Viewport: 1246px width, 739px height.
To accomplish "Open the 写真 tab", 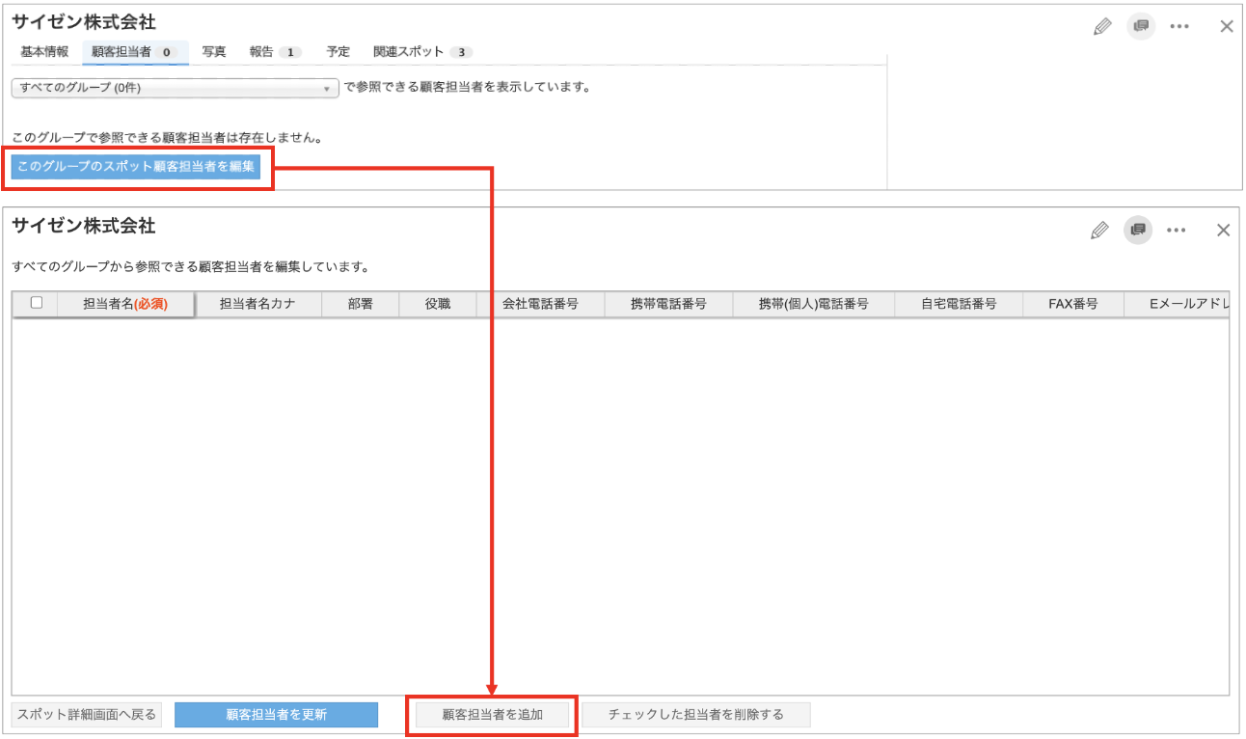I will [x=214, y=52].
